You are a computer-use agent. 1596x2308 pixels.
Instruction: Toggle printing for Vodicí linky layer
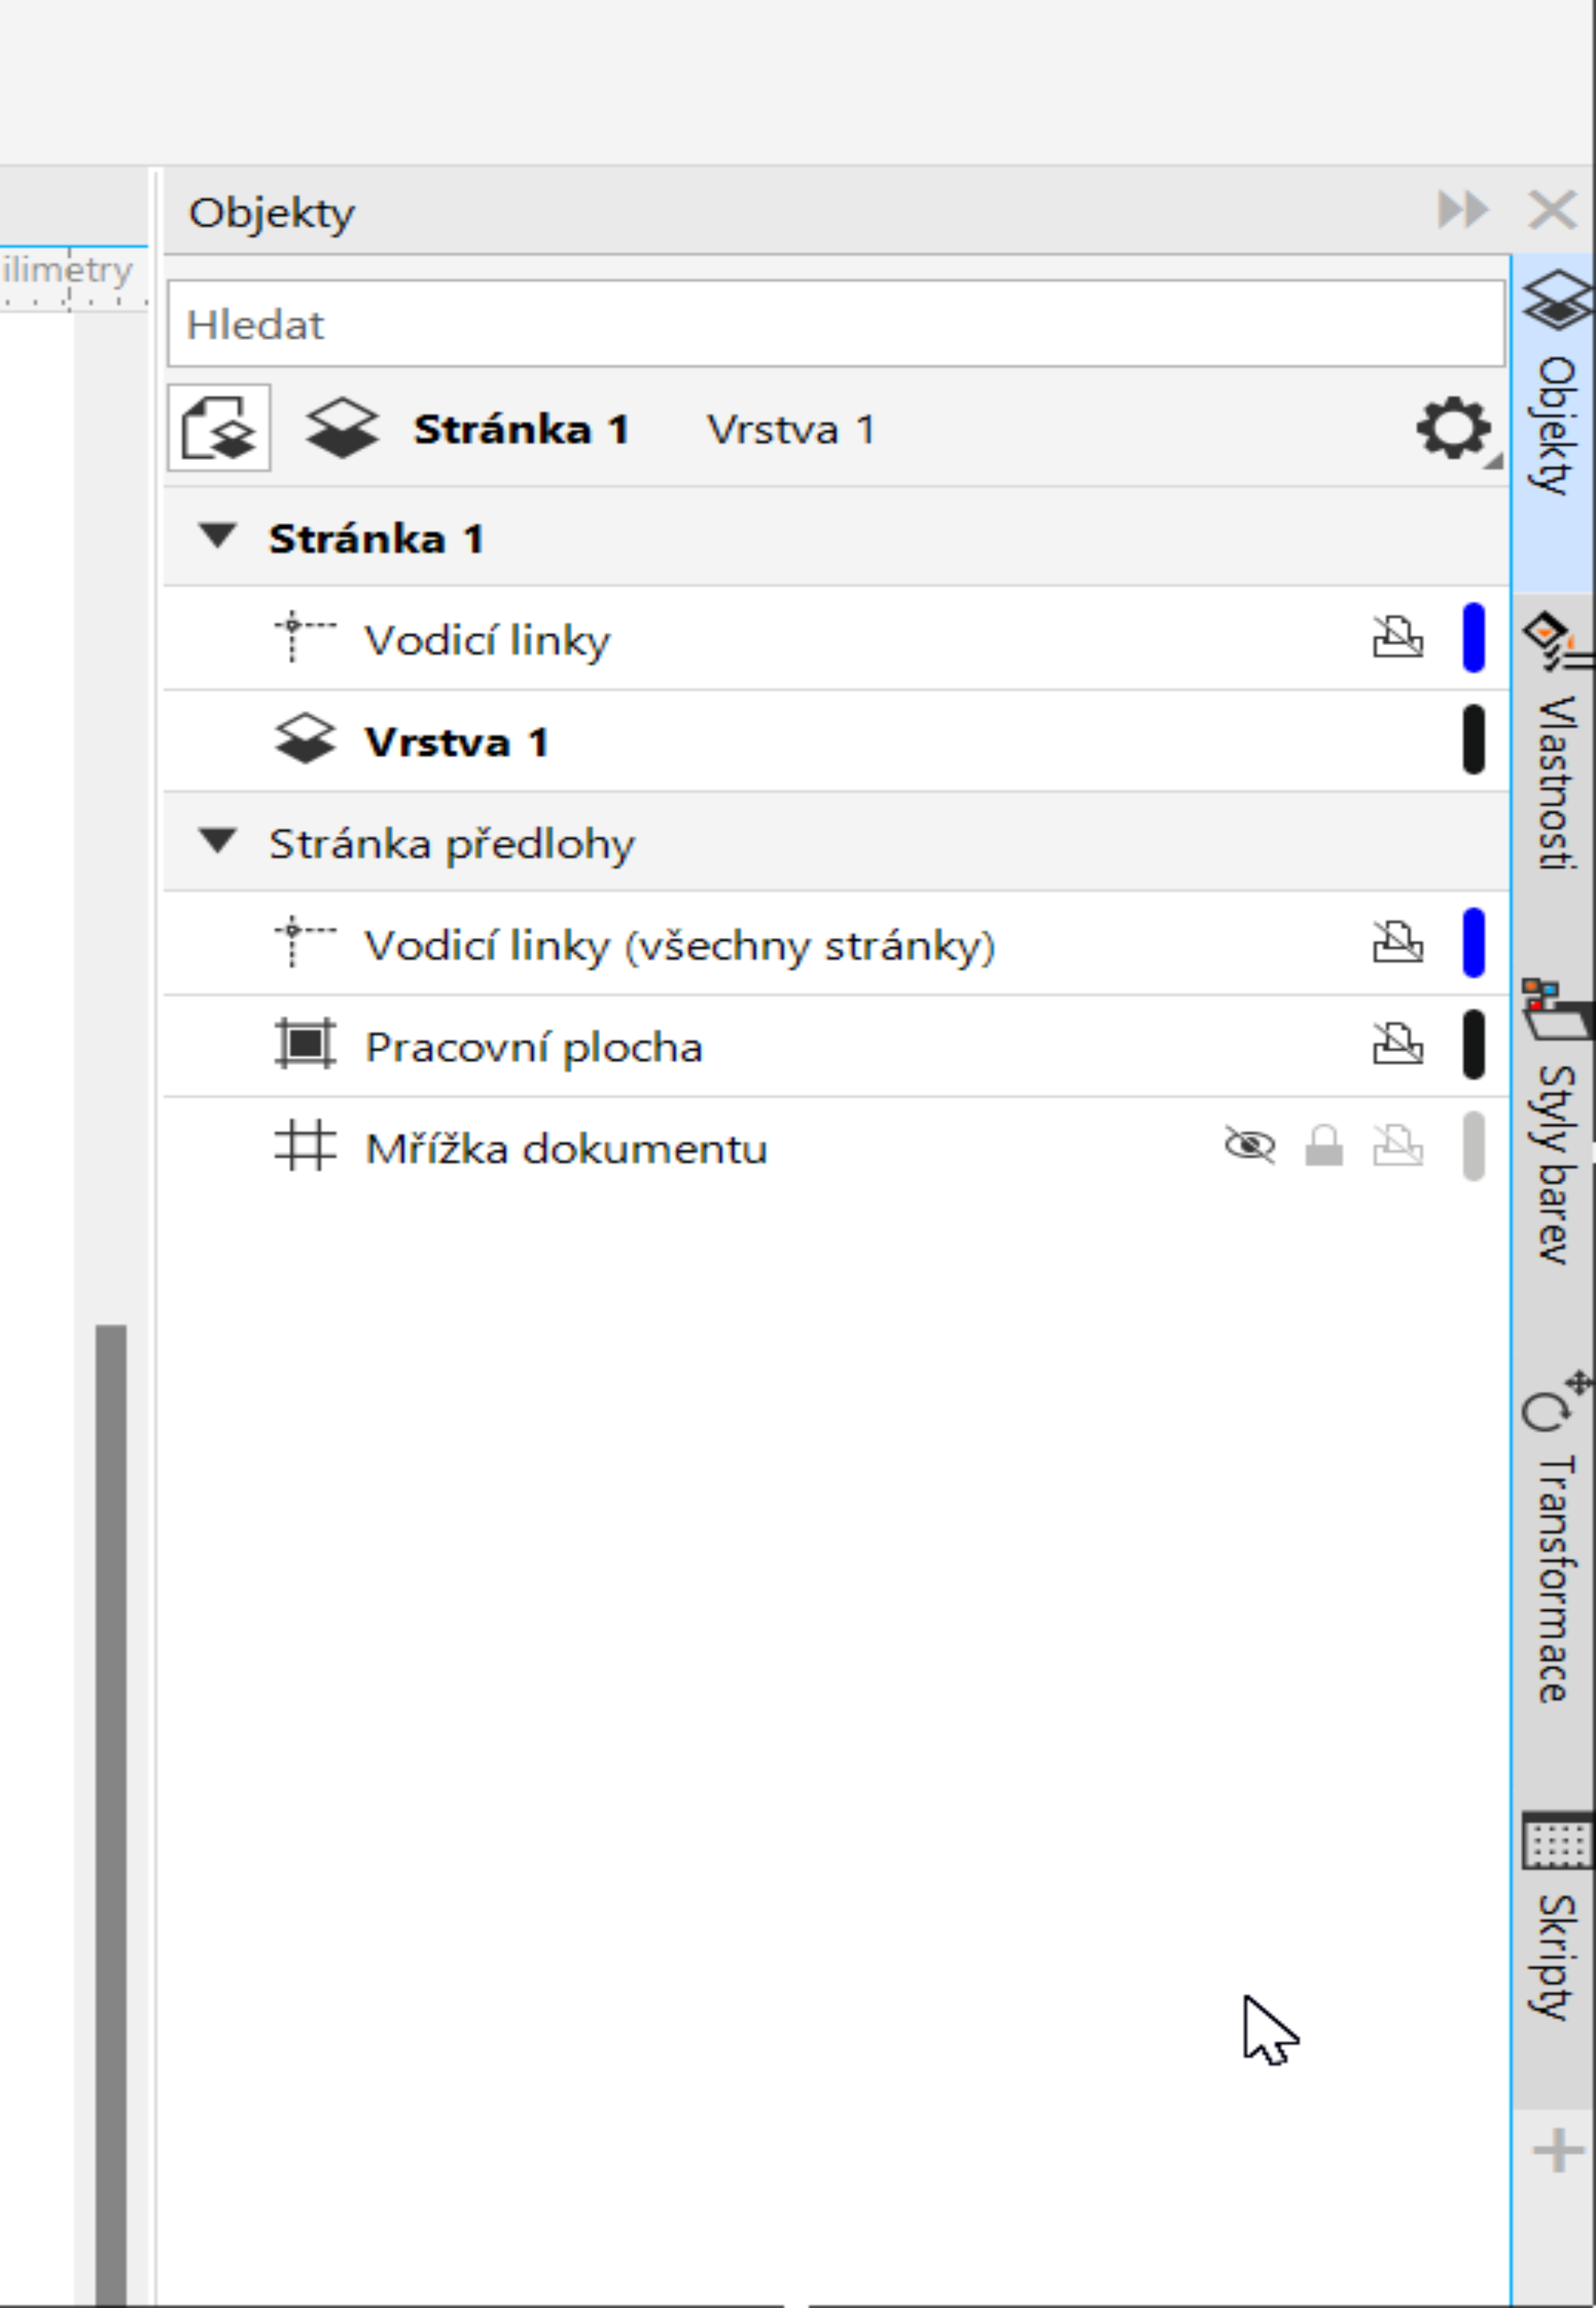tap(1398, 637)
